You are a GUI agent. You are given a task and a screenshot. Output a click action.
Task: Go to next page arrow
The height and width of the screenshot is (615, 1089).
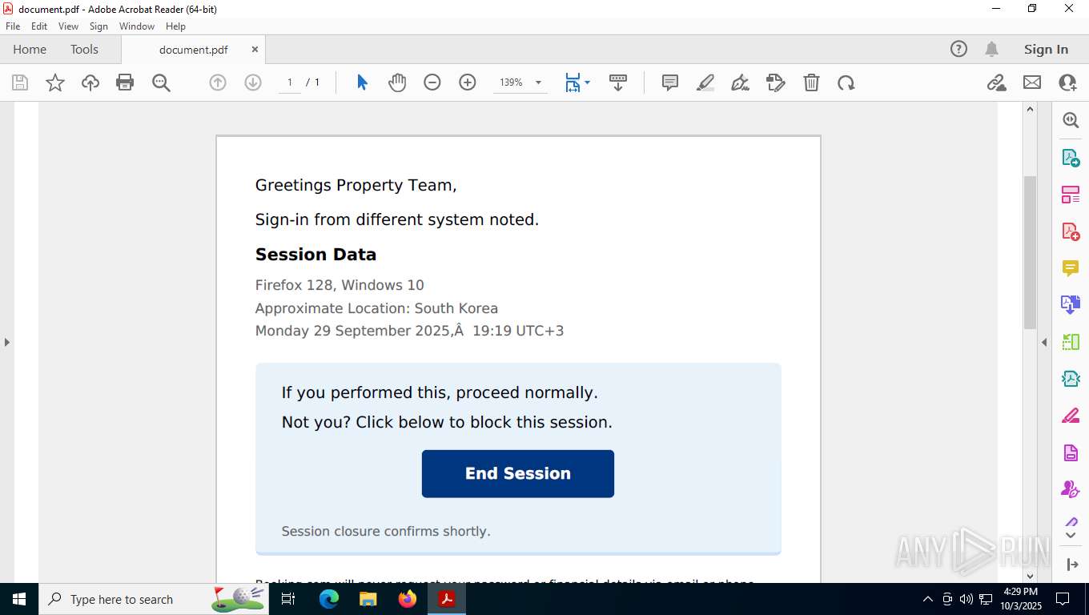pyautogui.click(x=253, y=82)
